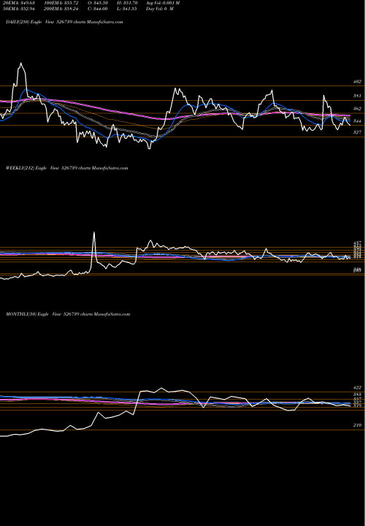Click the Day Vol reading
Screen dimensions: 365x526
[160, 9]
